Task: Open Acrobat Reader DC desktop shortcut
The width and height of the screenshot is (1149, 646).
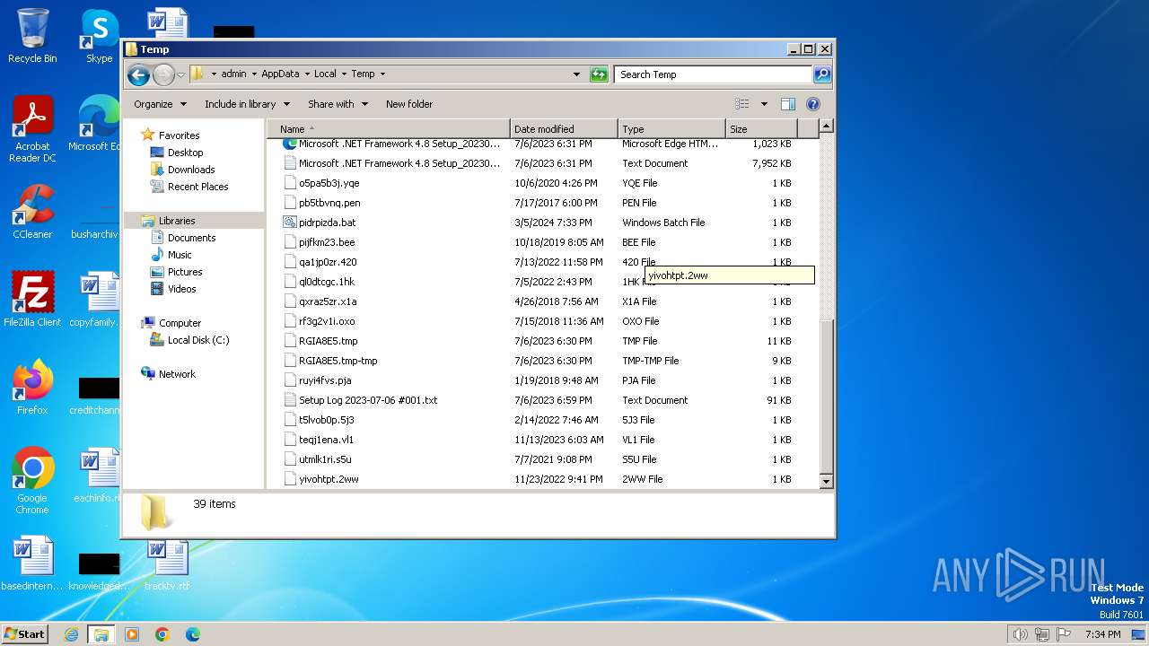Action: point(32,130)
